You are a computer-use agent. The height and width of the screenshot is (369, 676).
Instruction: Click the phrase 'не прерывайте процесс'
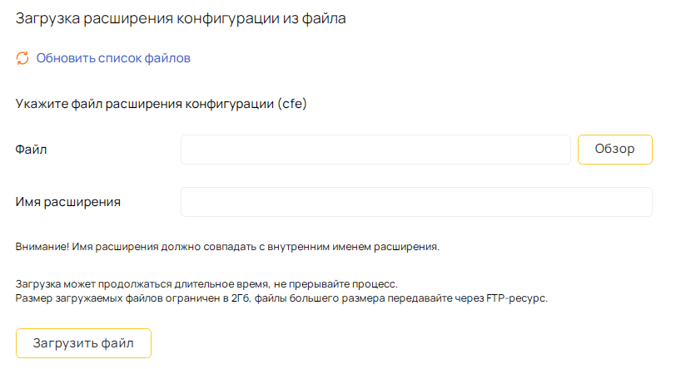point(335,284)
